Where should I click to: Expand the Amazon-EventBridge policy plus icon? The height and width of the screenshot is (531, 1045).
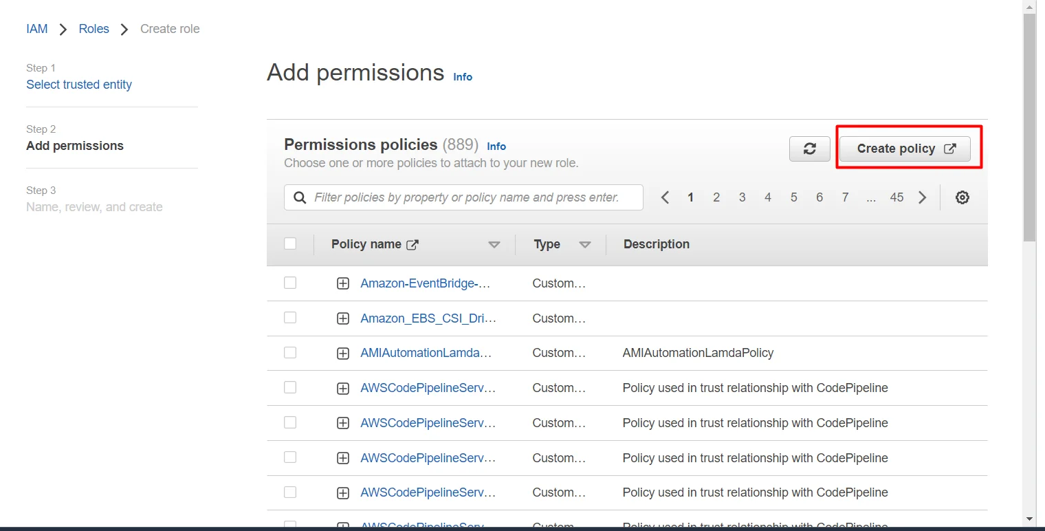pos(343,283)
